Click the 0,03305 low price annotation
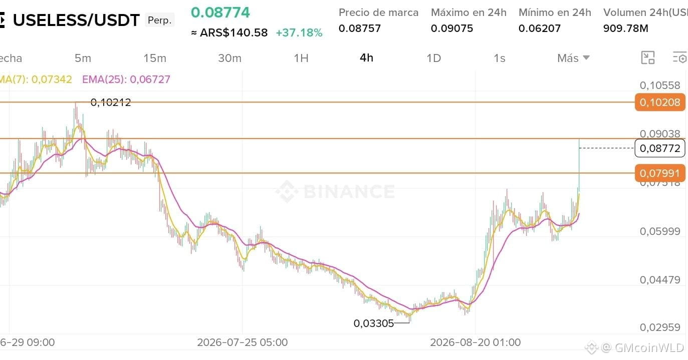The width and height of the screenshot is (688, 360). (374, 323)
